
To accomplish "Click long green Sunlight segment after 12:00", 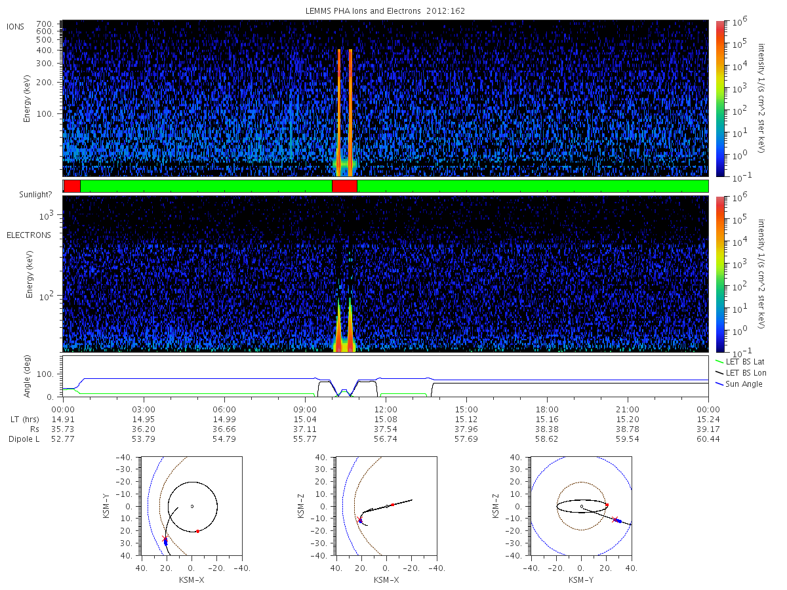I will pos(533,186).
